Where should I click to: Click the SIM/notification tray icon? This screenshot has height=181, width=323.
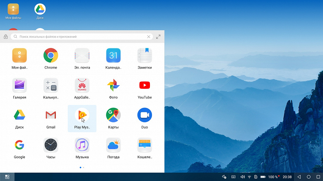[256, 177]
